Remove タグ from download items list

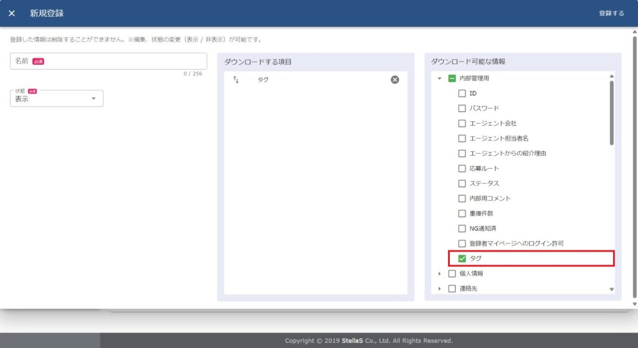394,80
